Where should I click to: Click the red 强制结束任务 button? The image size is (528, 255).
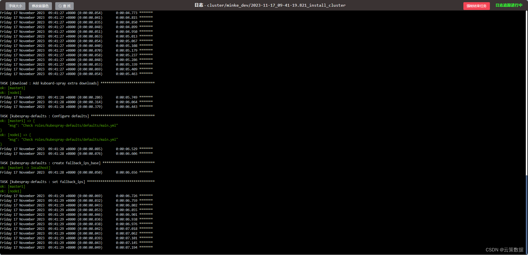476,6
